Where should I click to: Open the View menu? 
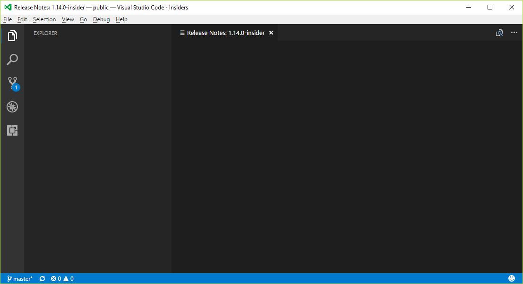pyautogui.click(x=68, y=19)
